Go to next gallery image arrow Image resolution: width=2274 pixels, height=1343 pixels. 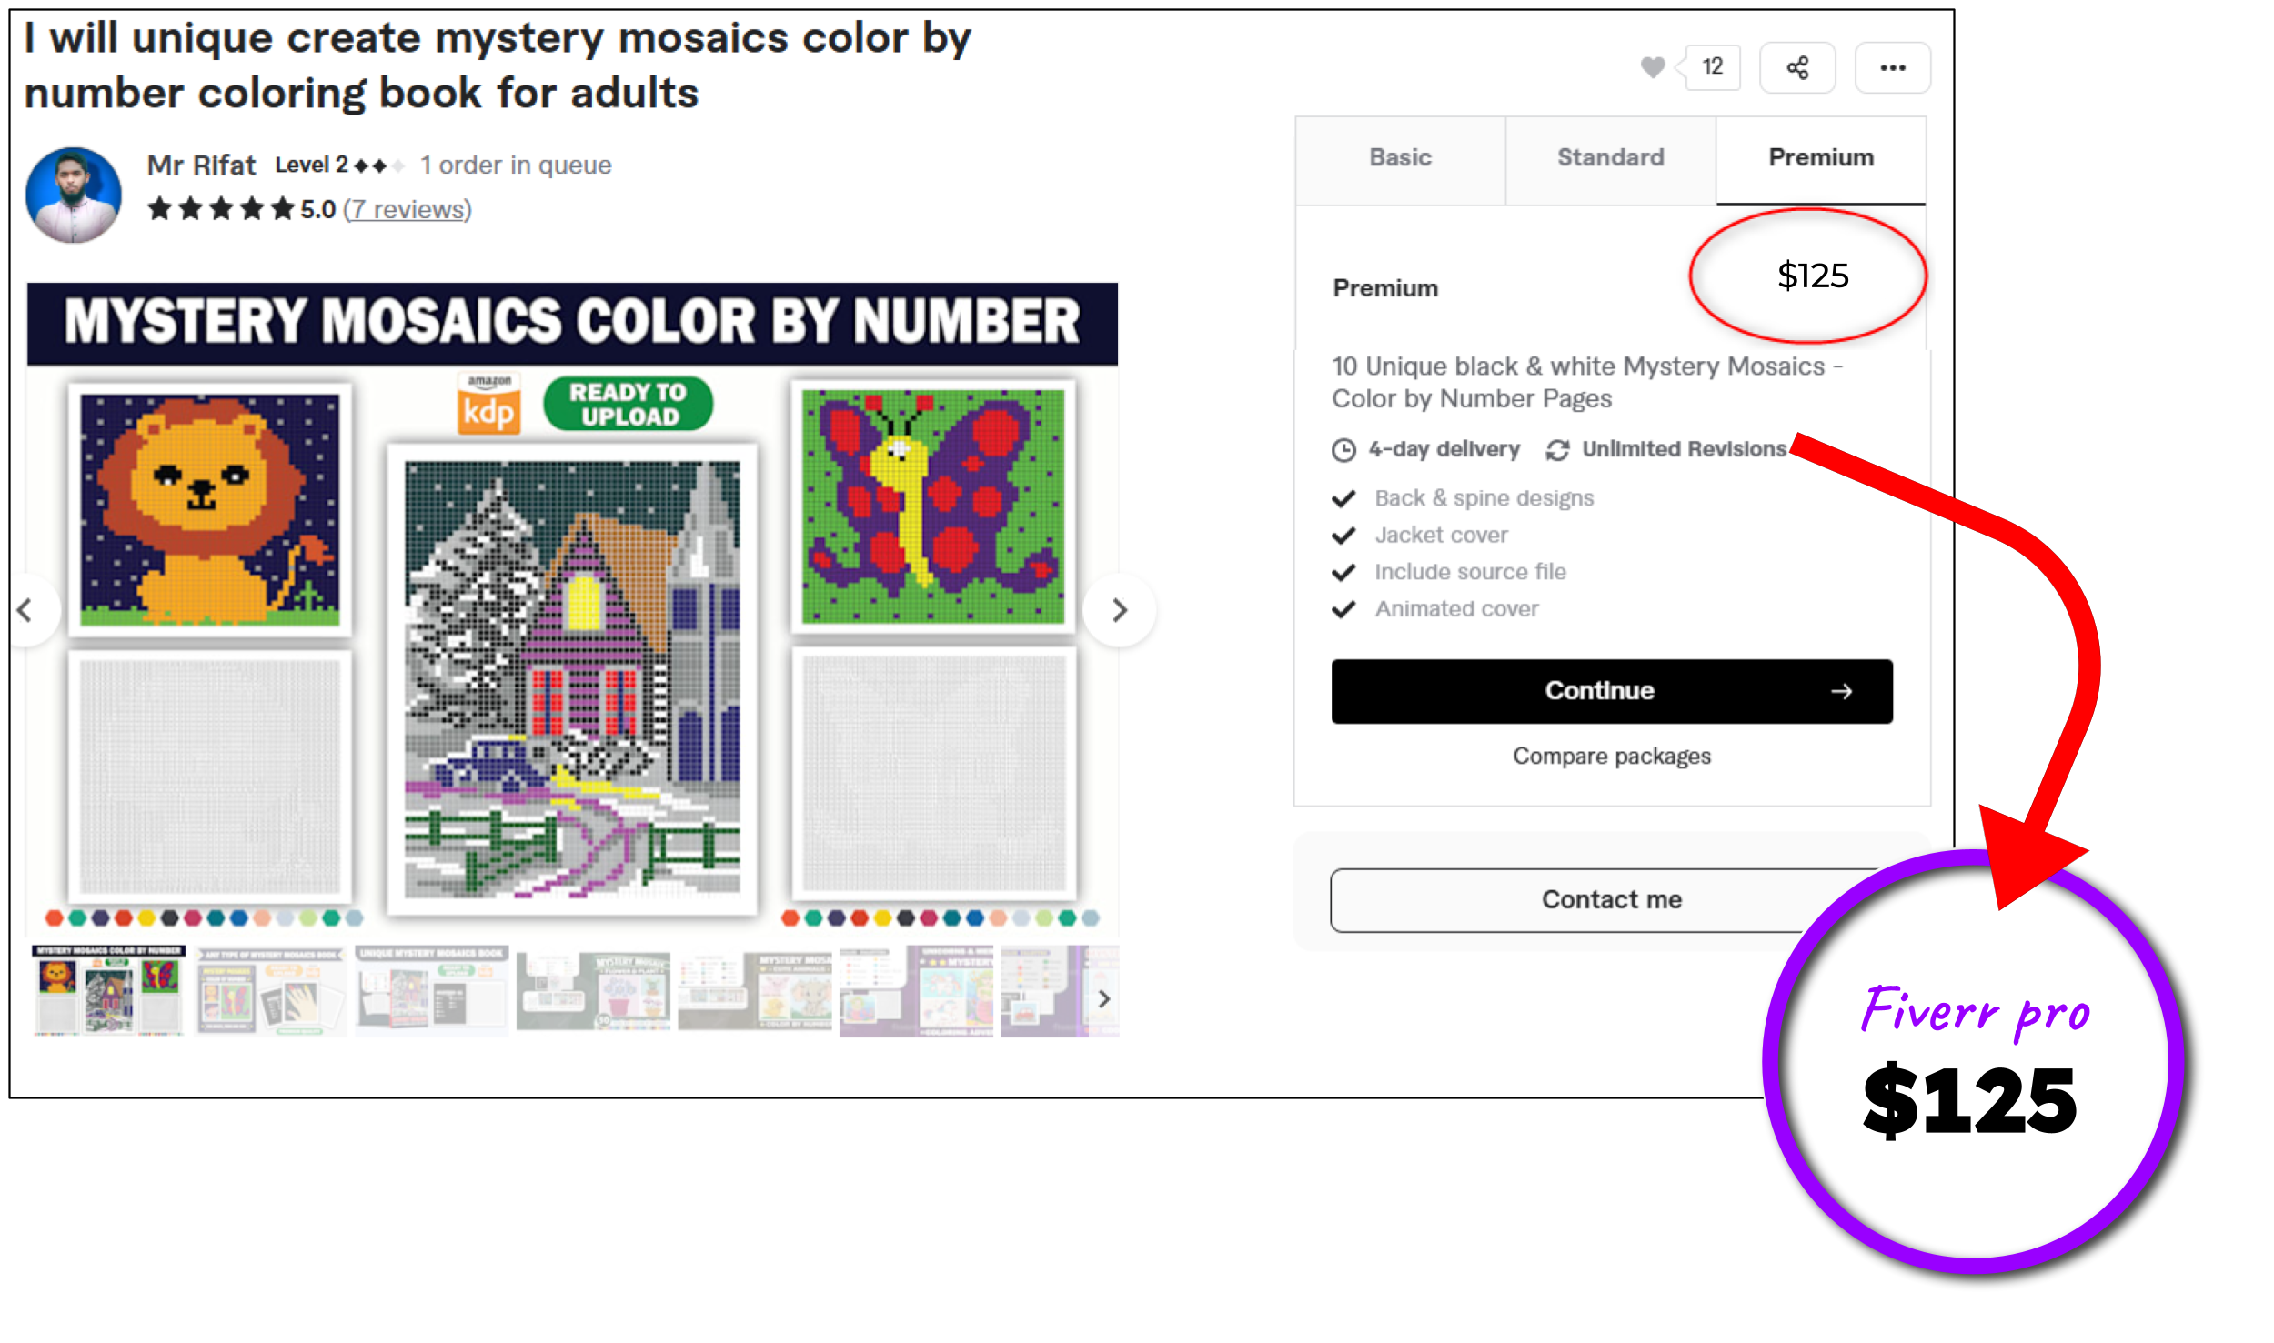[x=1120, y=609]
